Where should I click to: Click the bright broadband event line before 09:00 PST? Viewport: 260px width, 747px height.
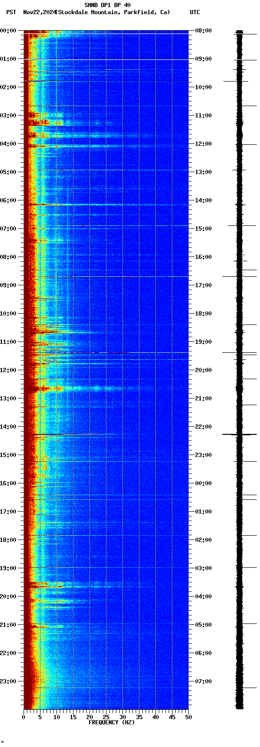coord(106,276)
